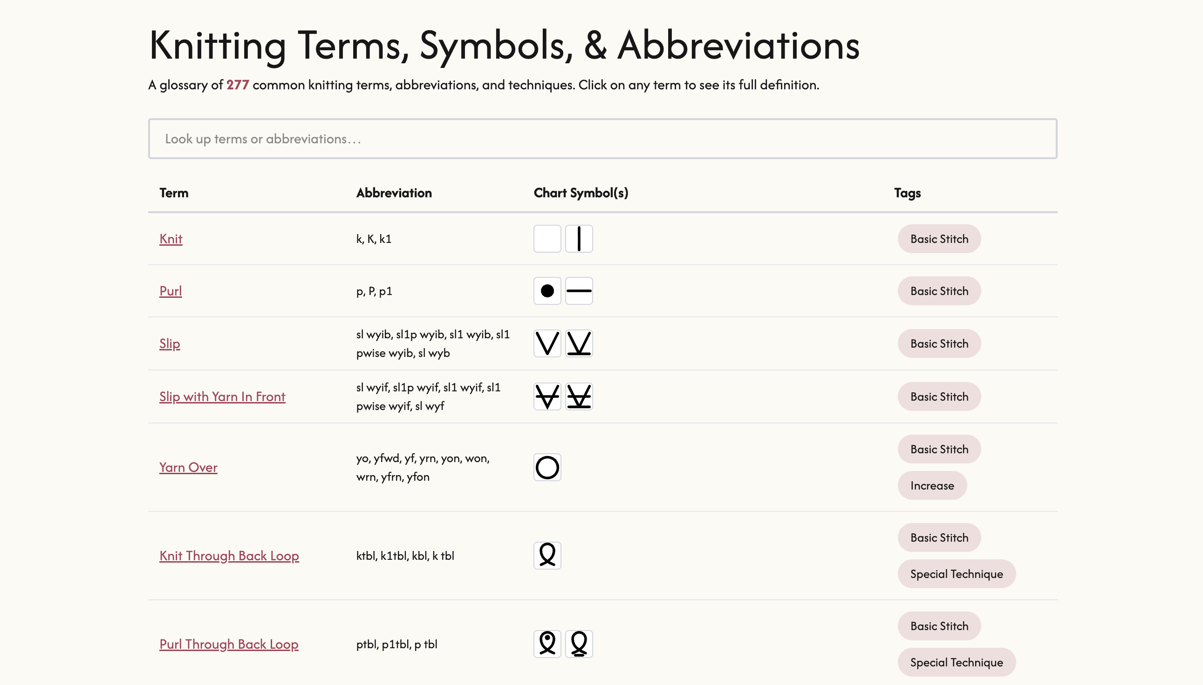
Task: Click the second slip stitch chart symbol
Action: point(579,343)
